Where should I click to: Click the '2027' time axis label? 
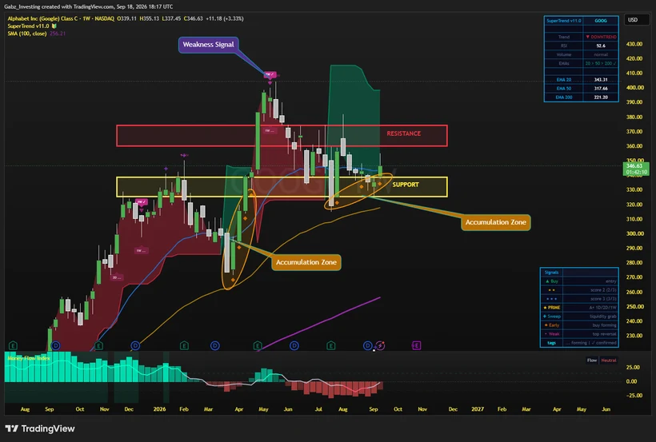pos(478,409)
